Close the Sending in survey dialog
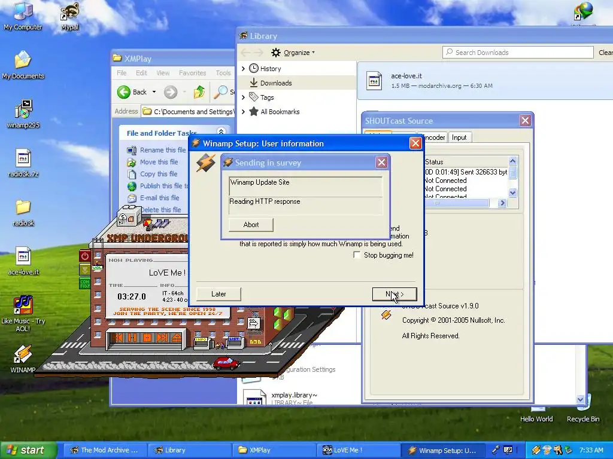This screenshot has width=613, height=459. 381,163
